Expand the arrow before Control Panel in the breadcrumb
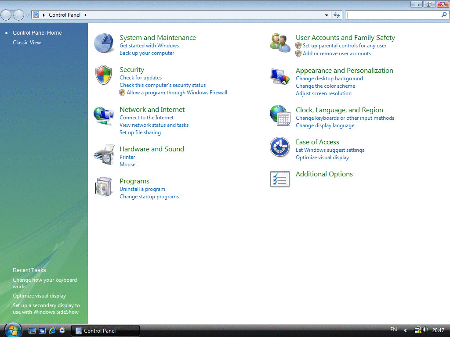The image size is (450, 337). click(x=44, y=15)
